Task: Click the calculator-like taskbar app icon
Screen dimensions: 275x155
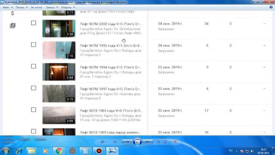Action: pyautogui.click(x=86, y=151)
